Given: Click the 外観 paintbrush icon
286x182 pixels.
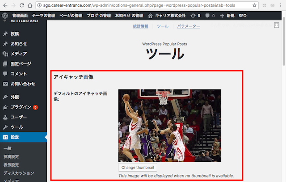Looking at the screenshot, I should 5,97.
